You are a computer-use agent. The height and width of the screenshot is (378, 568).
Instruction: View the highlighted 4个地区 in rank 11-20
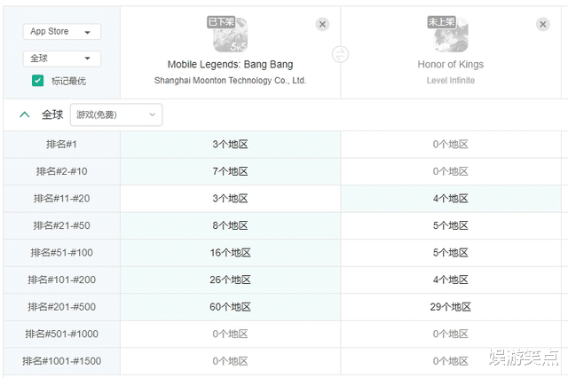(x=451, y=199)
